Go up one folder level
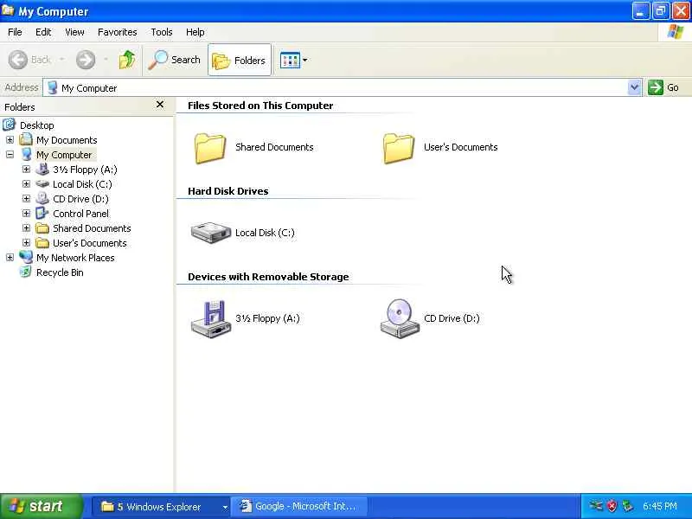The image size is (692, 519). [x=127, y=60]
